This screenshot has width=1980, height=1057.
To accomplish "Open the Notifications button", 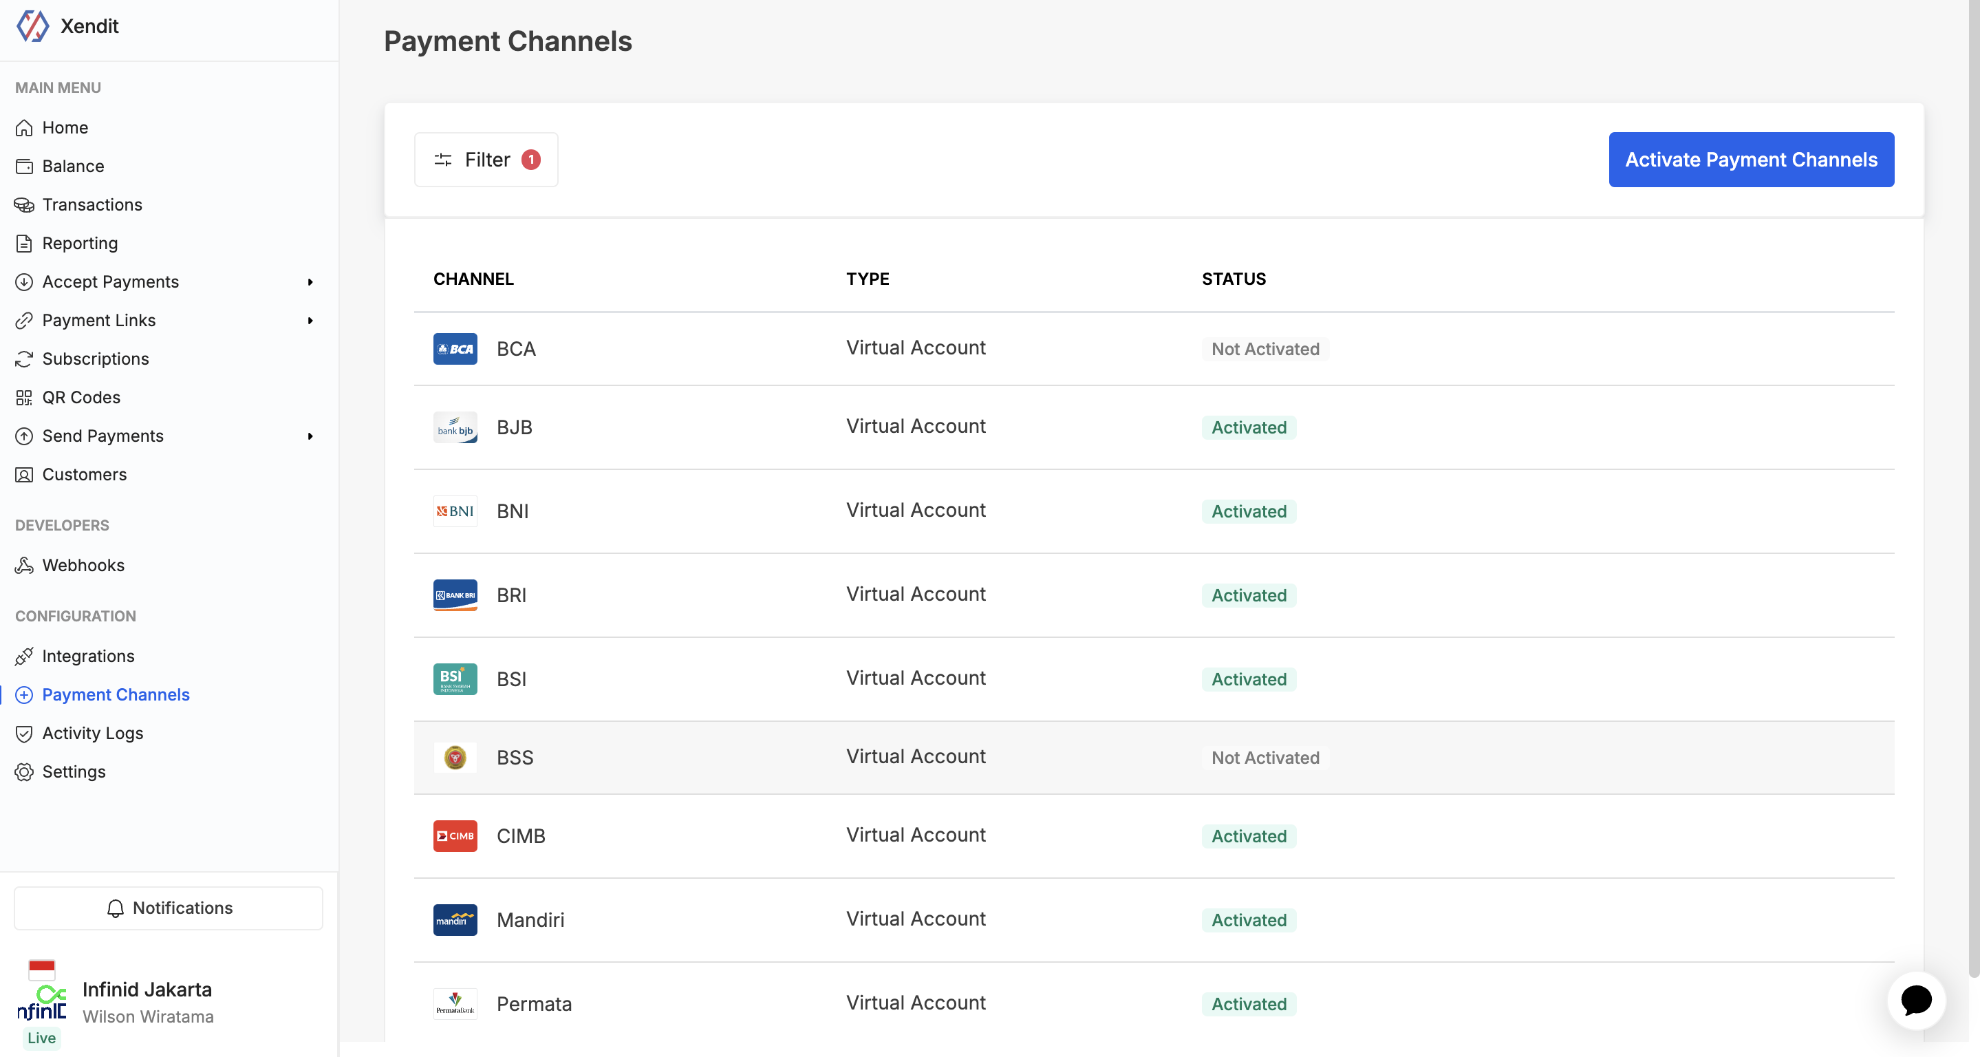I will click(169, 908).
